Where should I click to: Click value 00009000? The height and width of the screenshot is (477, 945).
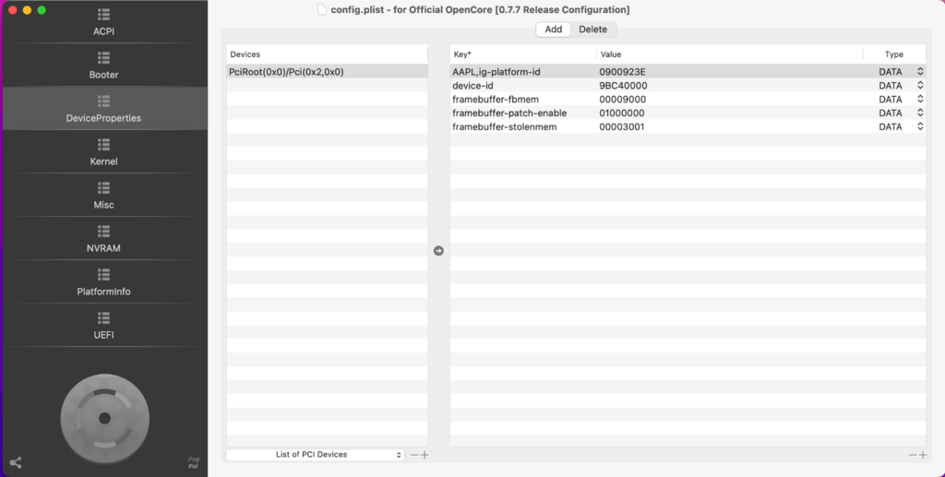tap(622, 100)
